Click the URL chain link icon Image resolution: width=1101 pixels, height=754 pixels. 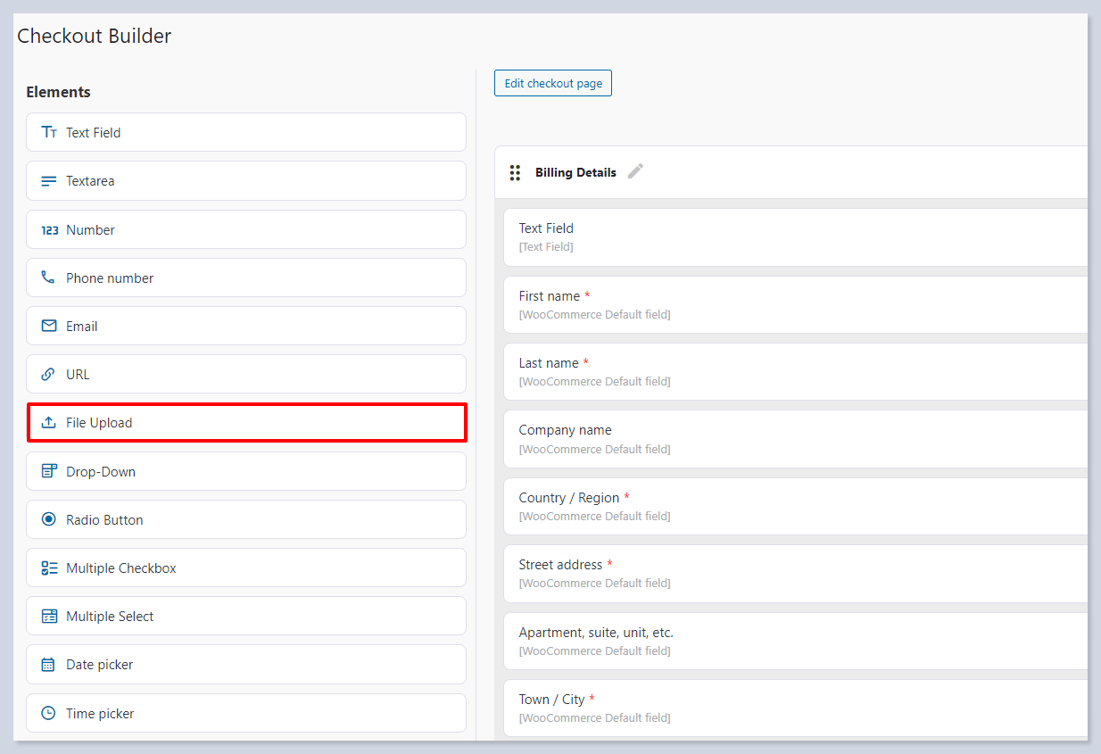tap(49, 374)
